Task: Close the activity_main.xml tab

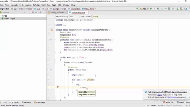Action: click(x=66, y=12)
